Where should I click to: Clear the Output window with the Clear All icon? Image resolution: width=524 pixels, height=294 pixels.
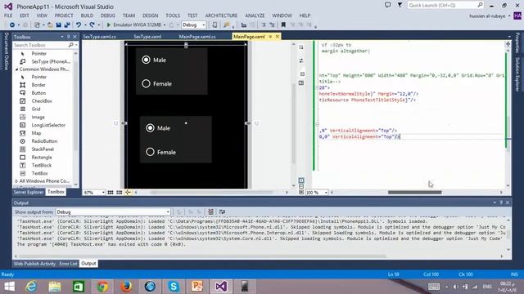211,212
